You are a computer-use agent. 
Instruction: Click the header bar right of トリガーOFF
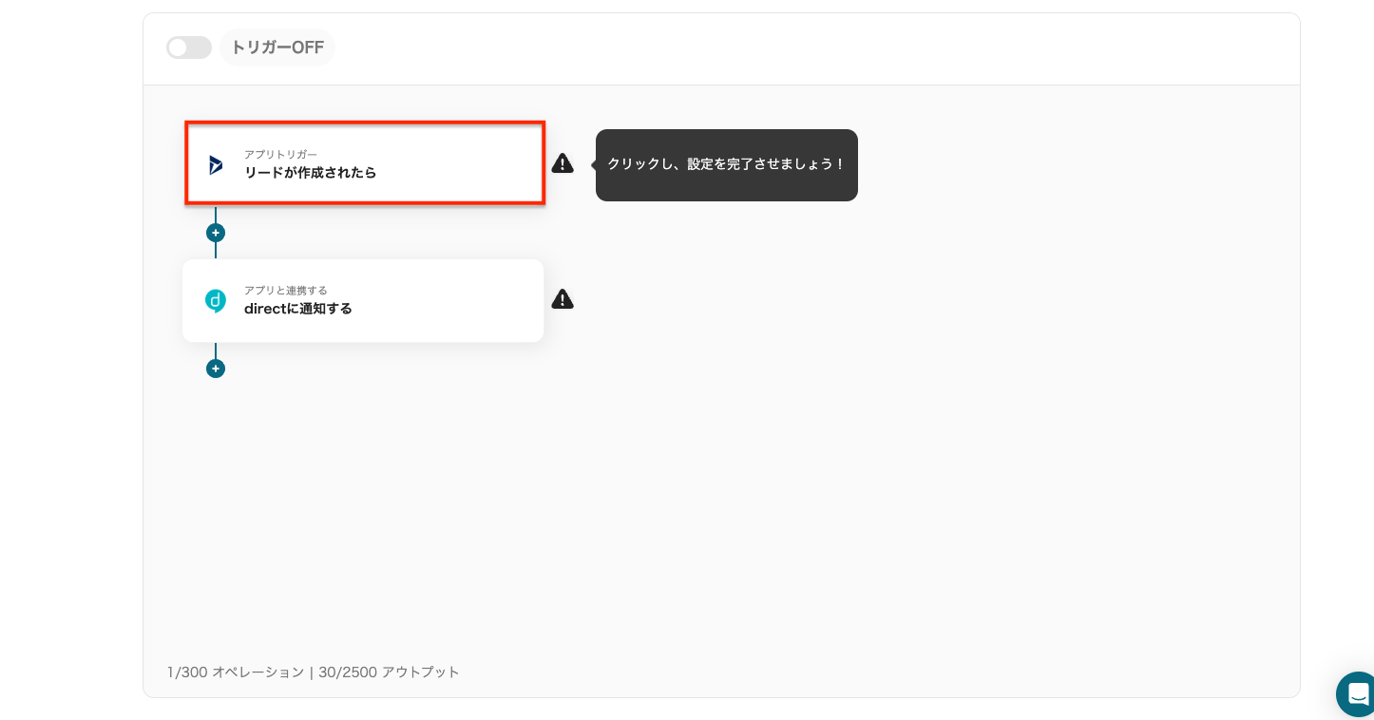pos(760,47)
